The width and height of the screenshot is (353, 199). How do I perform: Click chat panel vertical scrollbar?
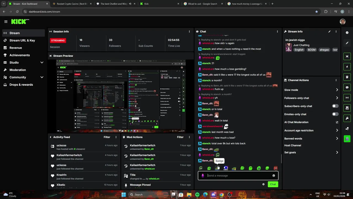pos(281,159)
